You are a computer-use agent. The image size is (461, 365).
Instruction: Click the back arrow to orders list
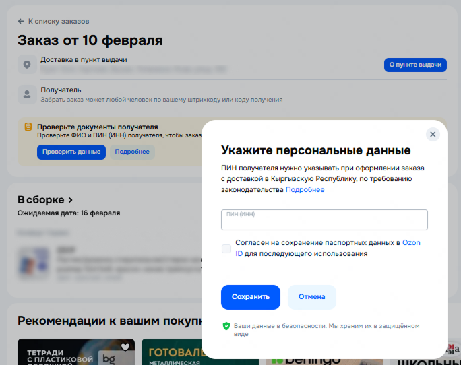pos(21,22)
